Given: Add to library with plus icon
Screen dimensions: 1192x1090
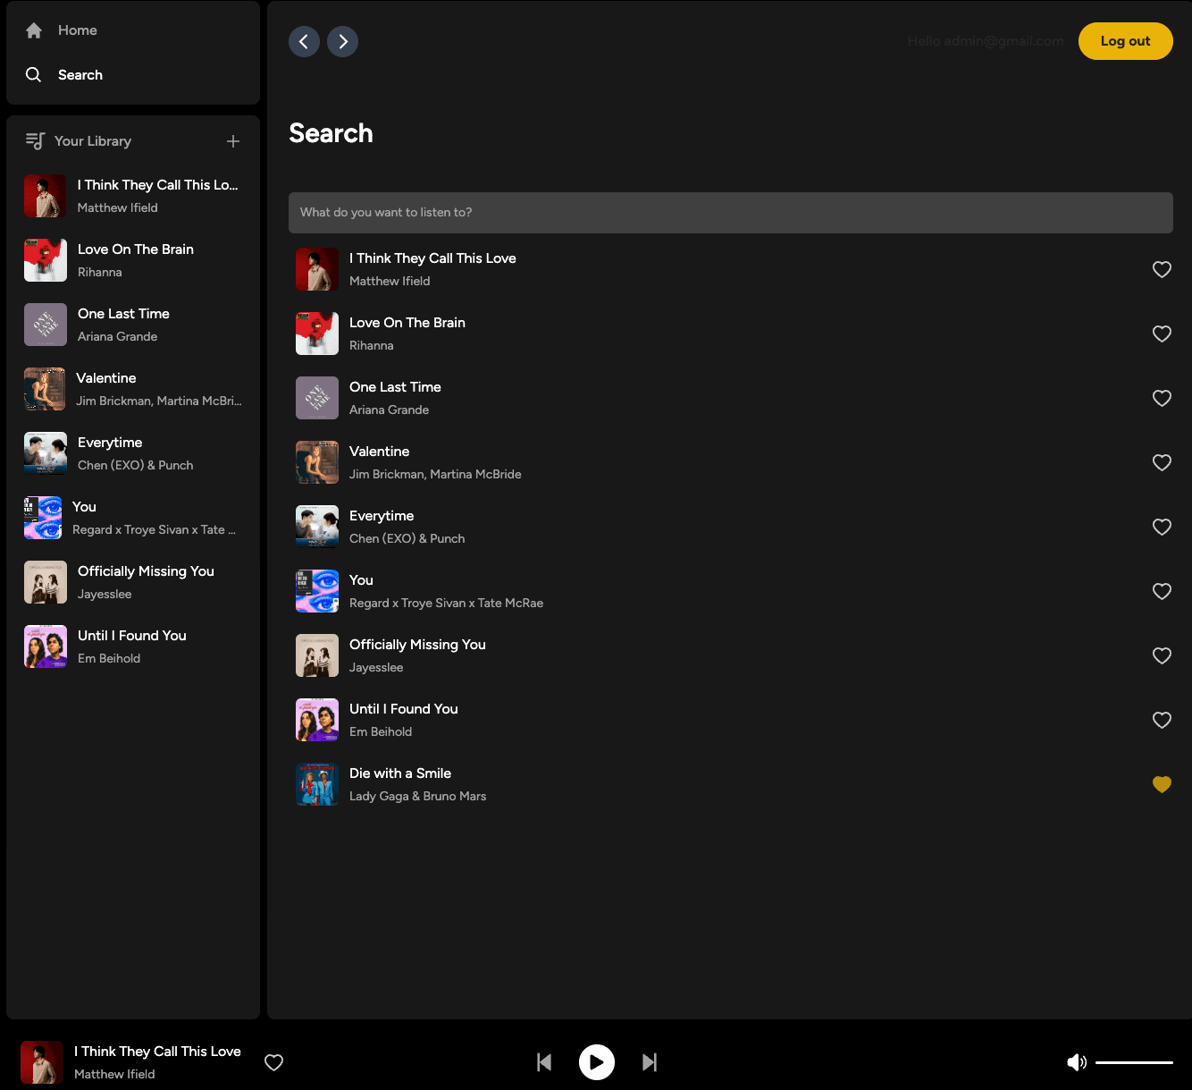Looking at the screenshot, I should click(x=233, y=141).
